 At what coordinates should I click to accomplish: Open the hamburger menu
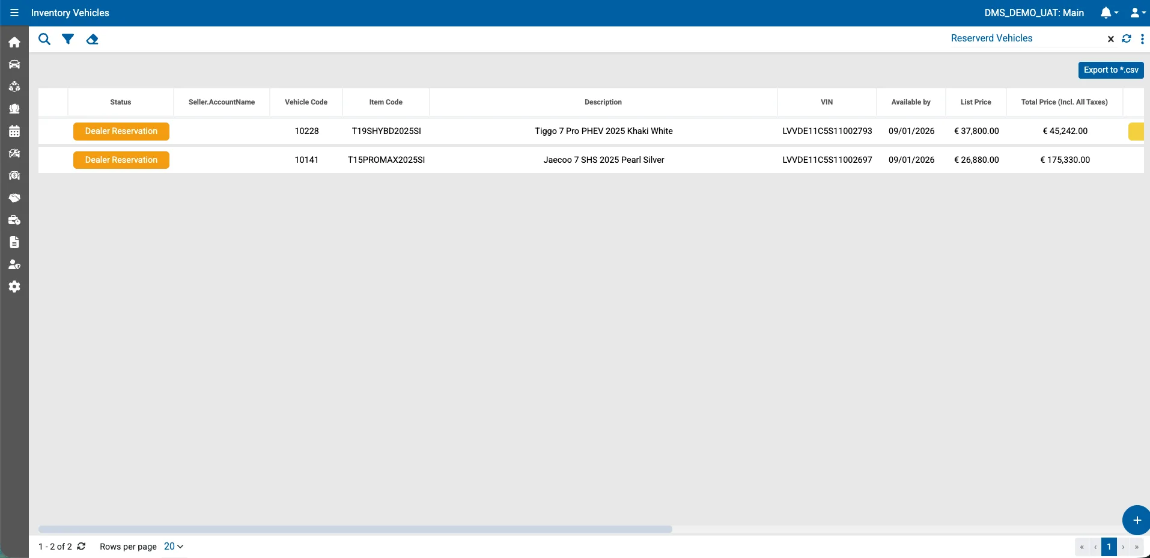14,13
